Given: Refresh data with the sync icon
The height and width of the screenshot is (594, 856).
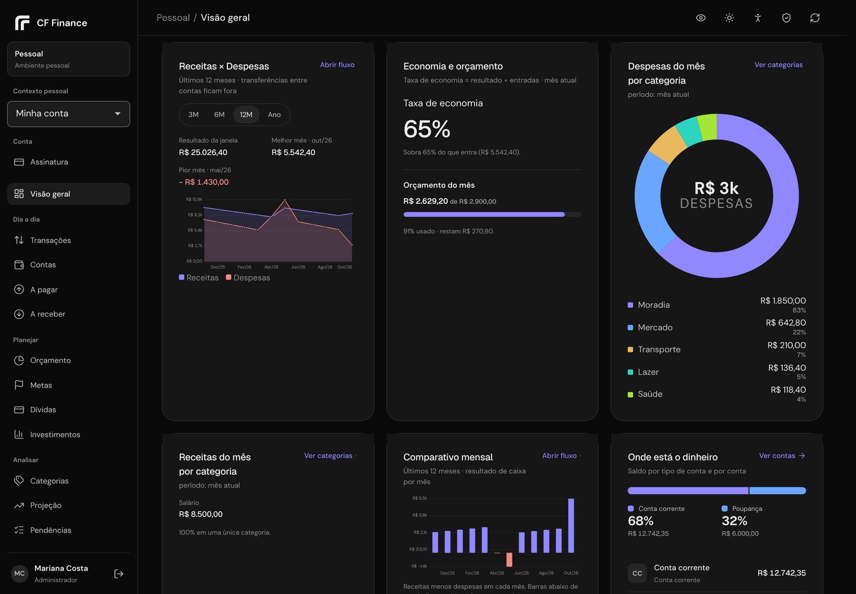Looking at the screenshot, I should click(815, 18).
